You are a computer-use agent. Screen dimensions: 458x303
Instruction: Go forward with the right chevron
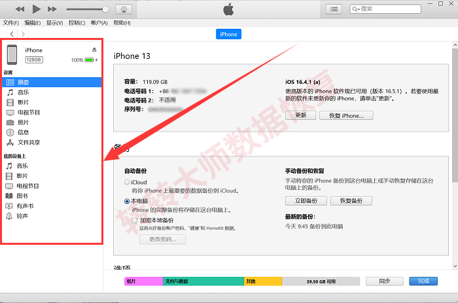coord(23,34)
